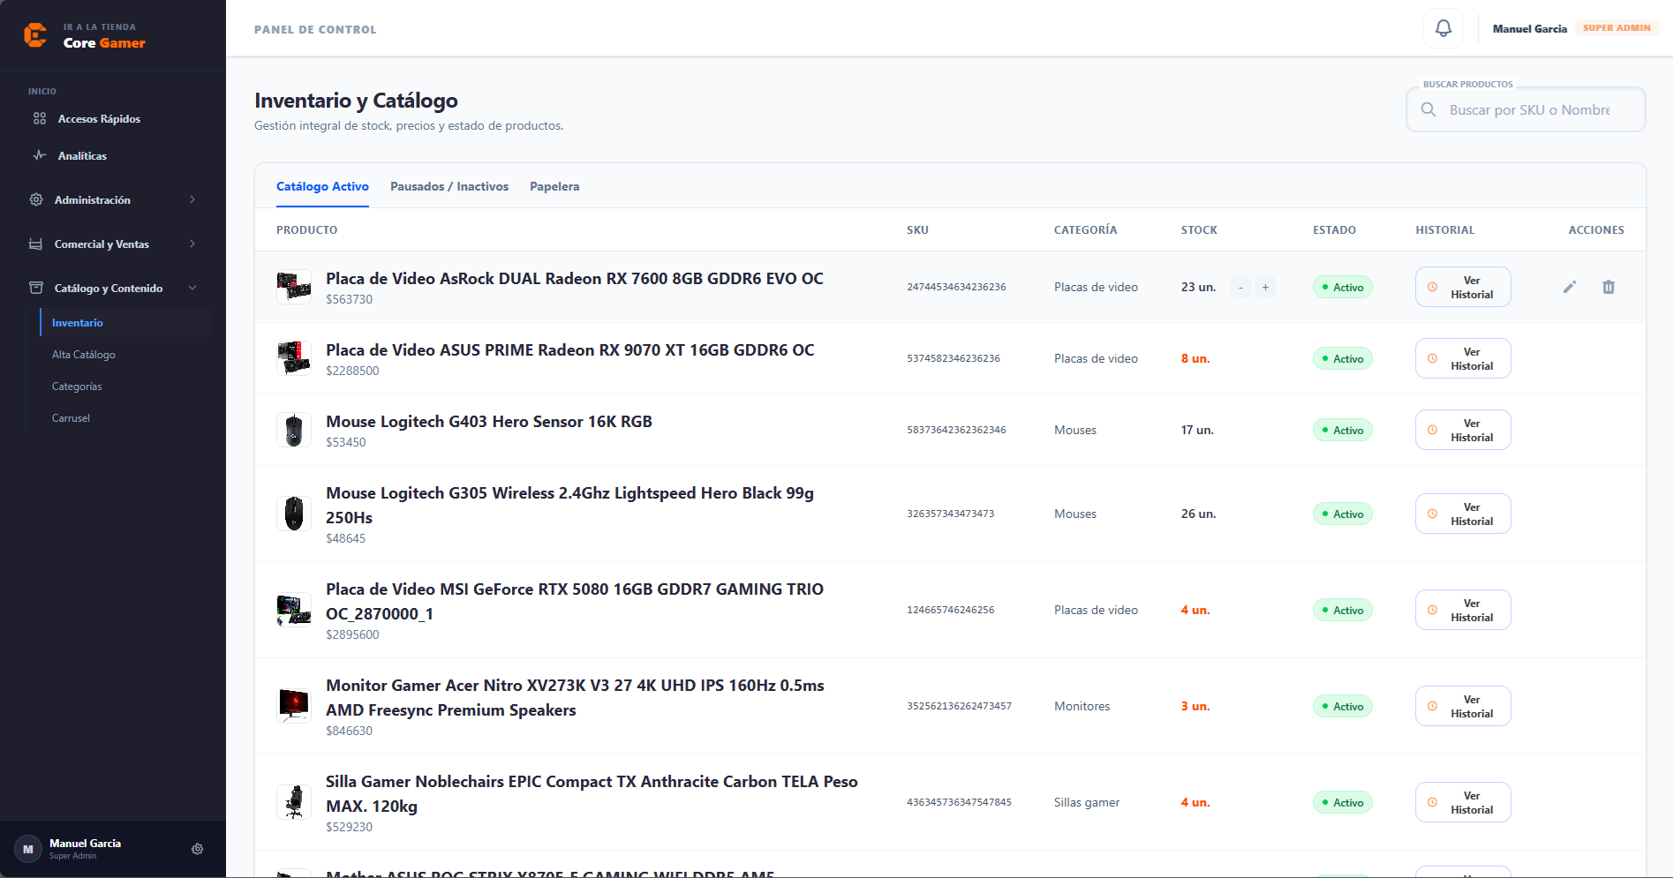
Task: Click SKU 5374582346236236
Action: (953, 358)
